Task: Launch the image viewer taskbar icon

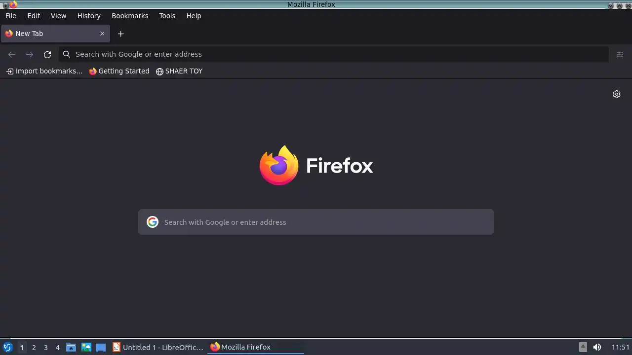Action: point(86,347)
